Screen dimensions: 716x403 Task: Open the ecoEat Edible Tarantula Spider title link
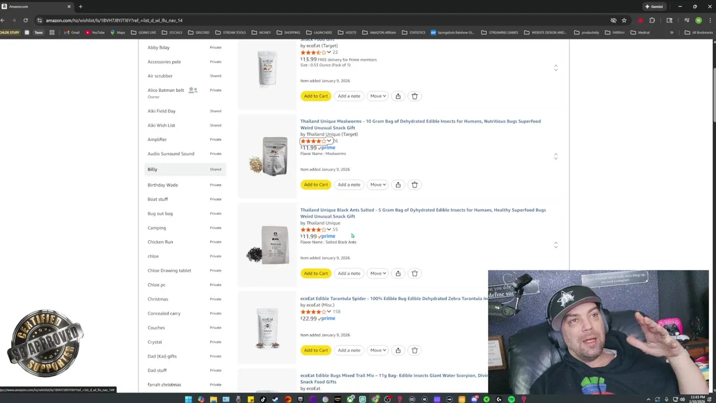click(x=394, y=298)
